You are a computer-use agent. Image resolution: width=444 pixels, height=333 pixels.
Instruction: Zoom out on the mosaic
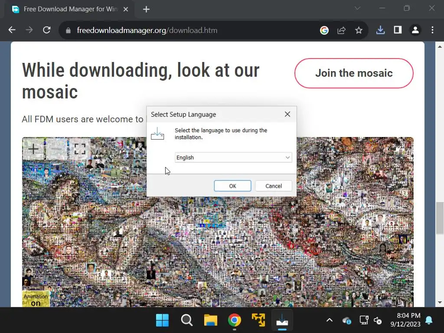[x=57, y=149]
